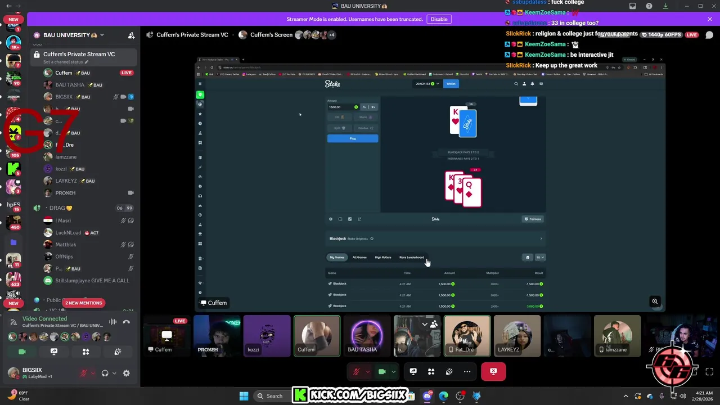
Task: Switch to the High Rollers tab
Action: 383,258
